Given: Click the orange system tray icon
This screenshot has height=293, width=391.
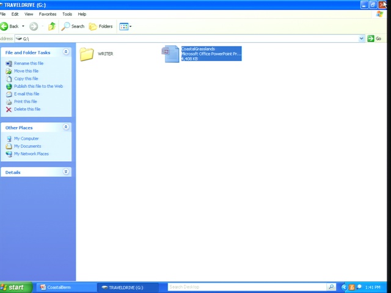Looking at the screenshot, I should point(352,288).
